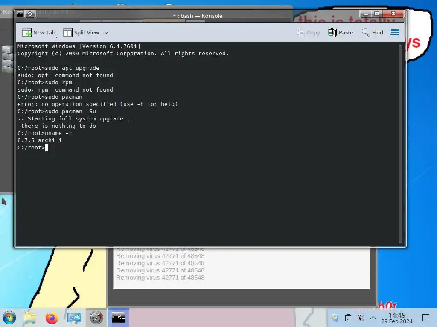437x327 pixels.
Task: Select the Konsole terminal taskbar entry
Action: (x=119, y=318)
